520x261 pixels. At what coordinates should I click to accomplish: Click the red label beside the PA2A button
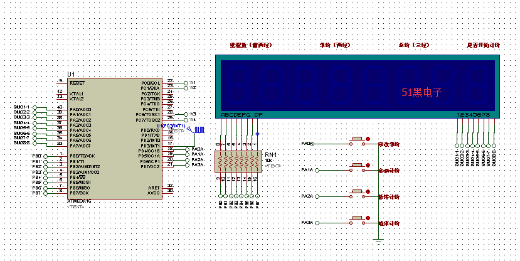pyautogui.click(x=390, y=197)
